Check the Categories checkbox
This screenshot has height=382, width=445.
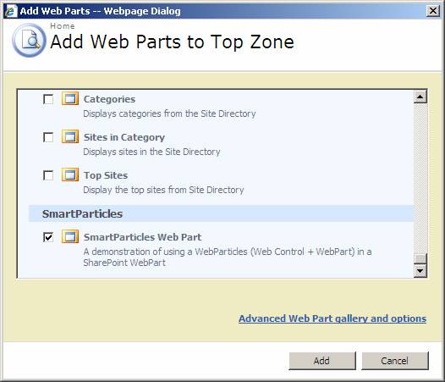48,99
